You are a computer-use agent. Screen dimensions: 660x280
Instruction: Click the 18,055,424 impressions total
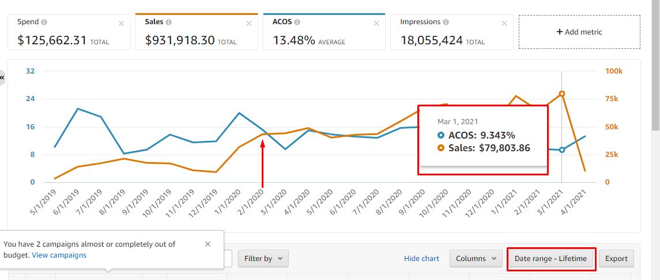(x=431, y=40)
